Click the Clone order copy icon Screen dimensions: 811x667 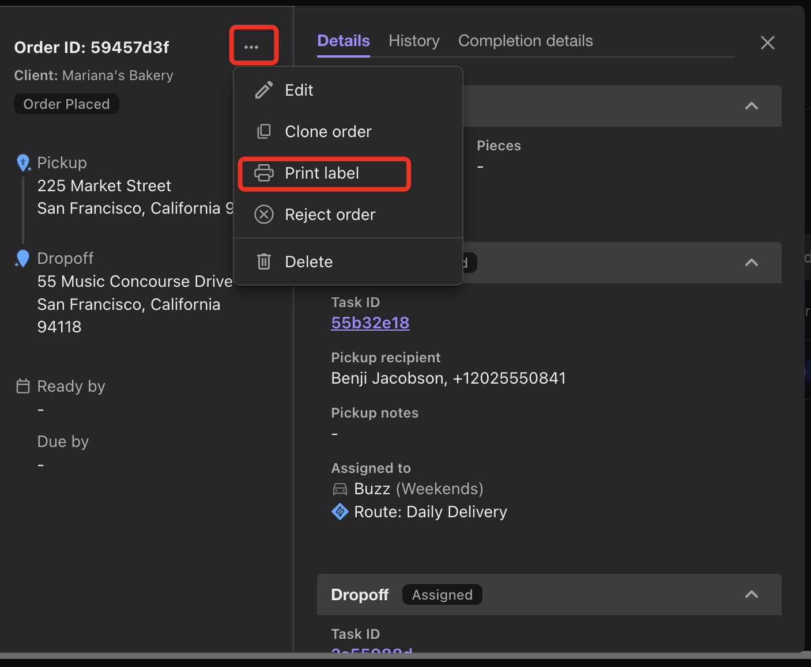tap(263, 131)
